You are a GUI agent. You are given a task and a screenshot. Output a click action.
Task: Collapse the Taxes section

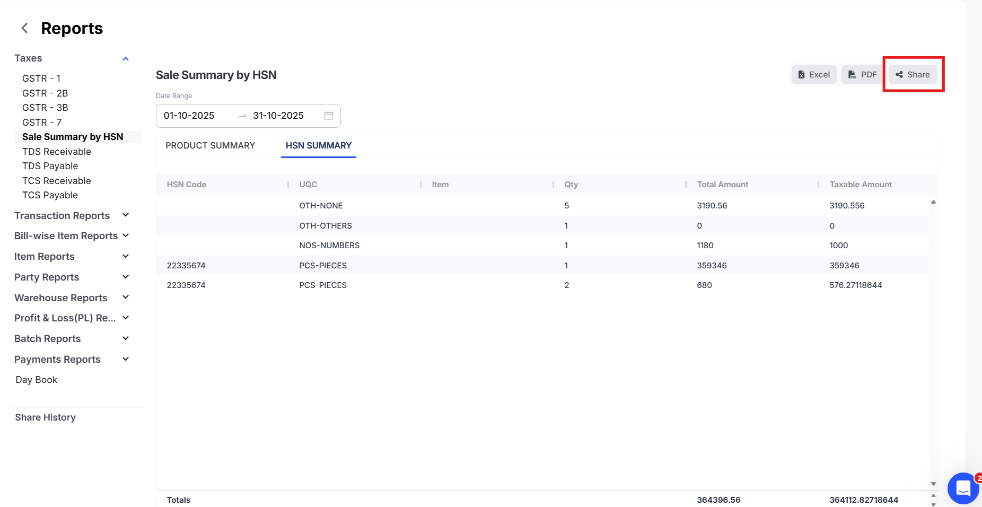pos(126,58)
